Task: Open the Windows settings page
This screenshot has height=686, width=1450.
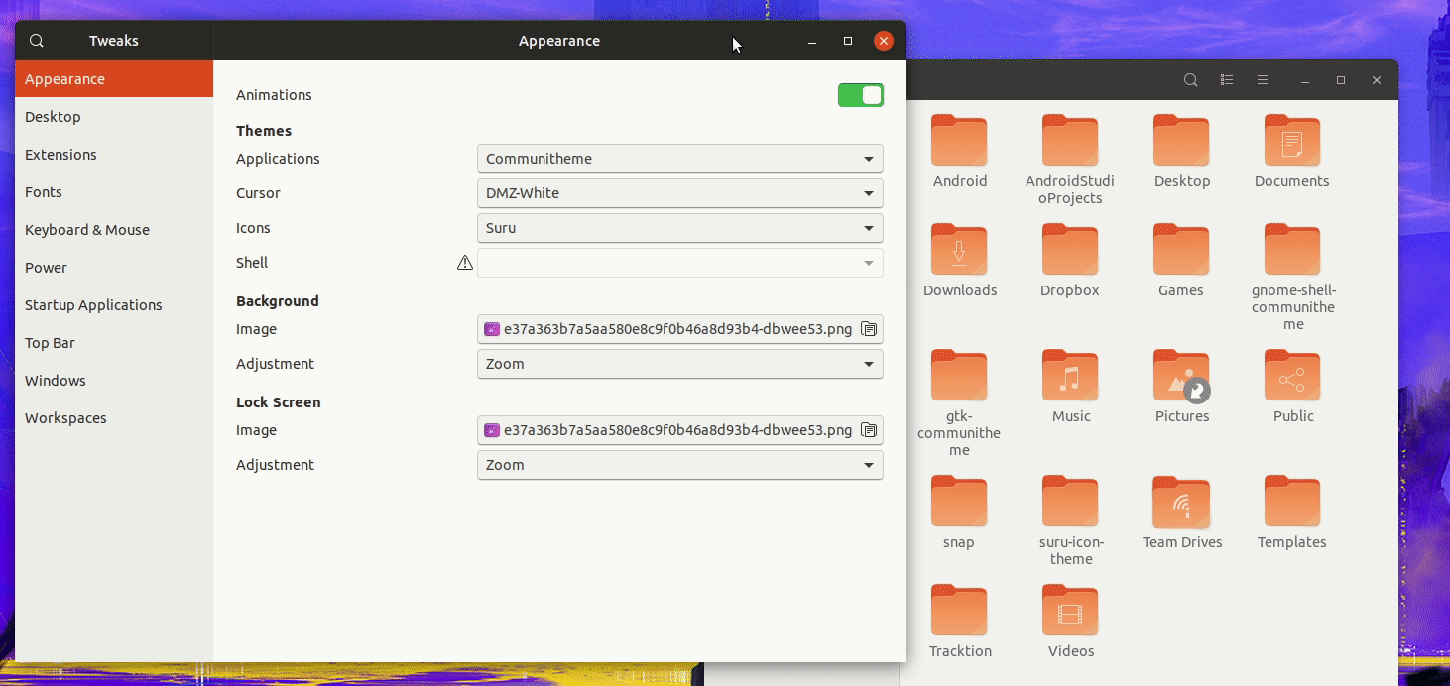Action: coord(114,381)
